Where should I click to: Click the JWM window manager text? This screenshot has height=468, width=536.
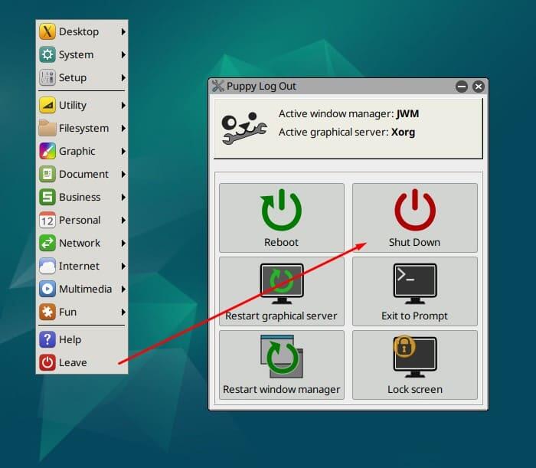tap(407, 113)
